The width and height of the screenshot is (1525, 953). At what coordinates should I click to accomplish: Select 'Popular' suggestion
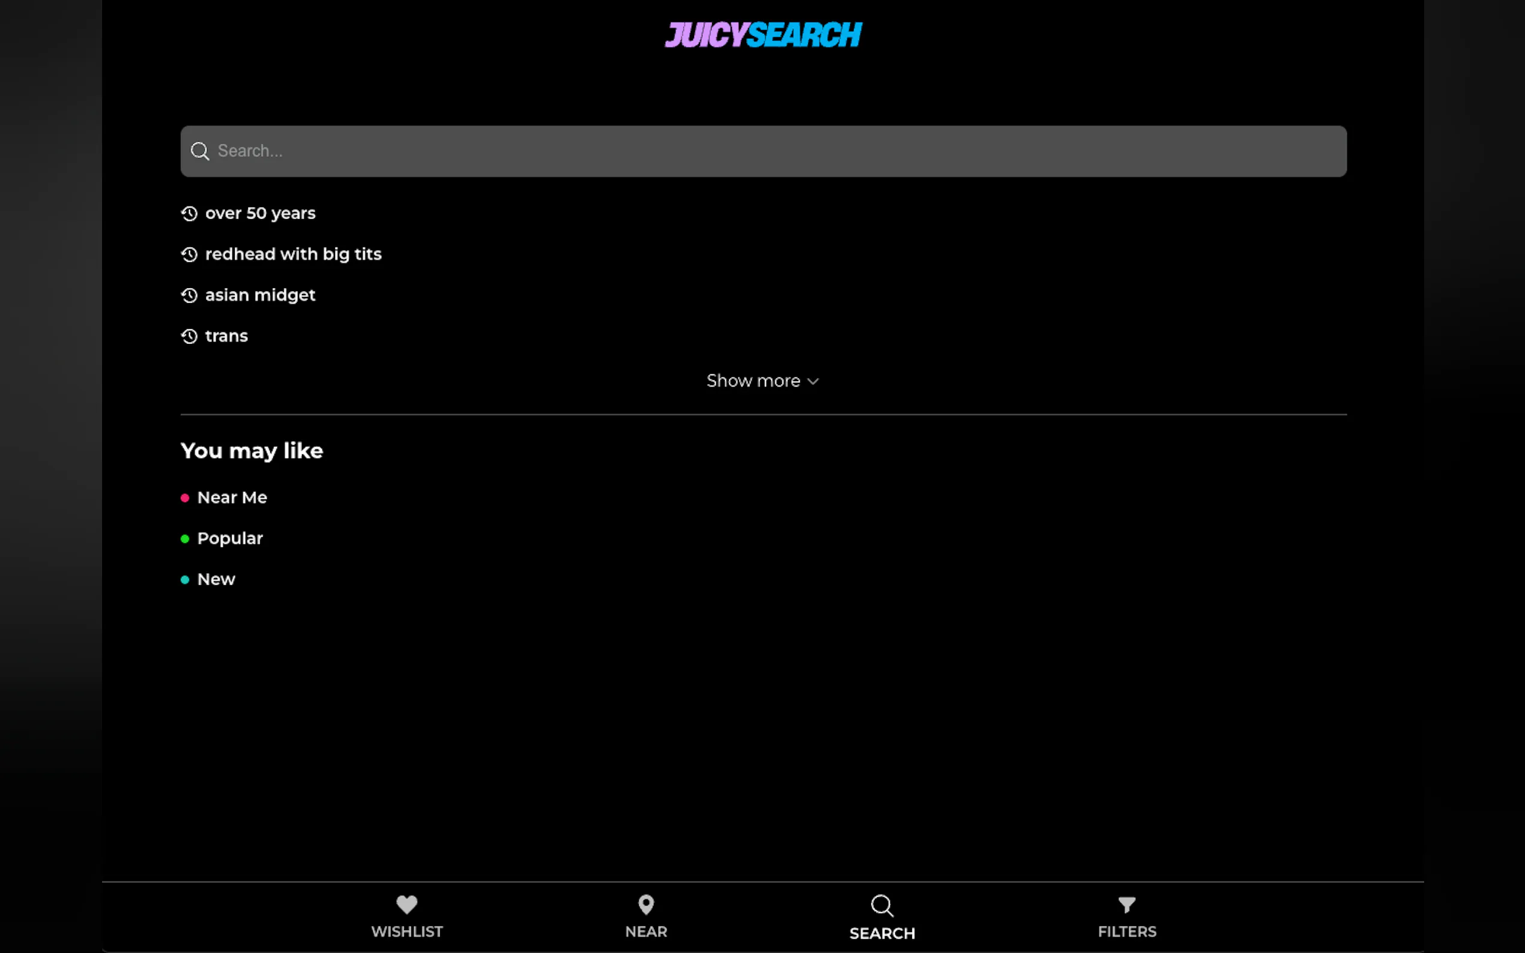click(229, 538)
